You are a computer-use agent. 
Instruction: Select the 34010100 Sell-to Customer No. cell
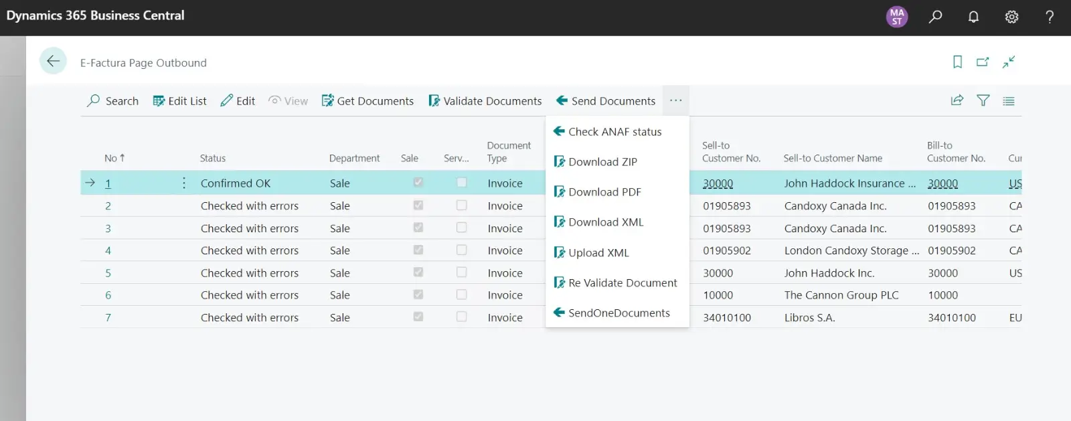click(x=727, y=318)
